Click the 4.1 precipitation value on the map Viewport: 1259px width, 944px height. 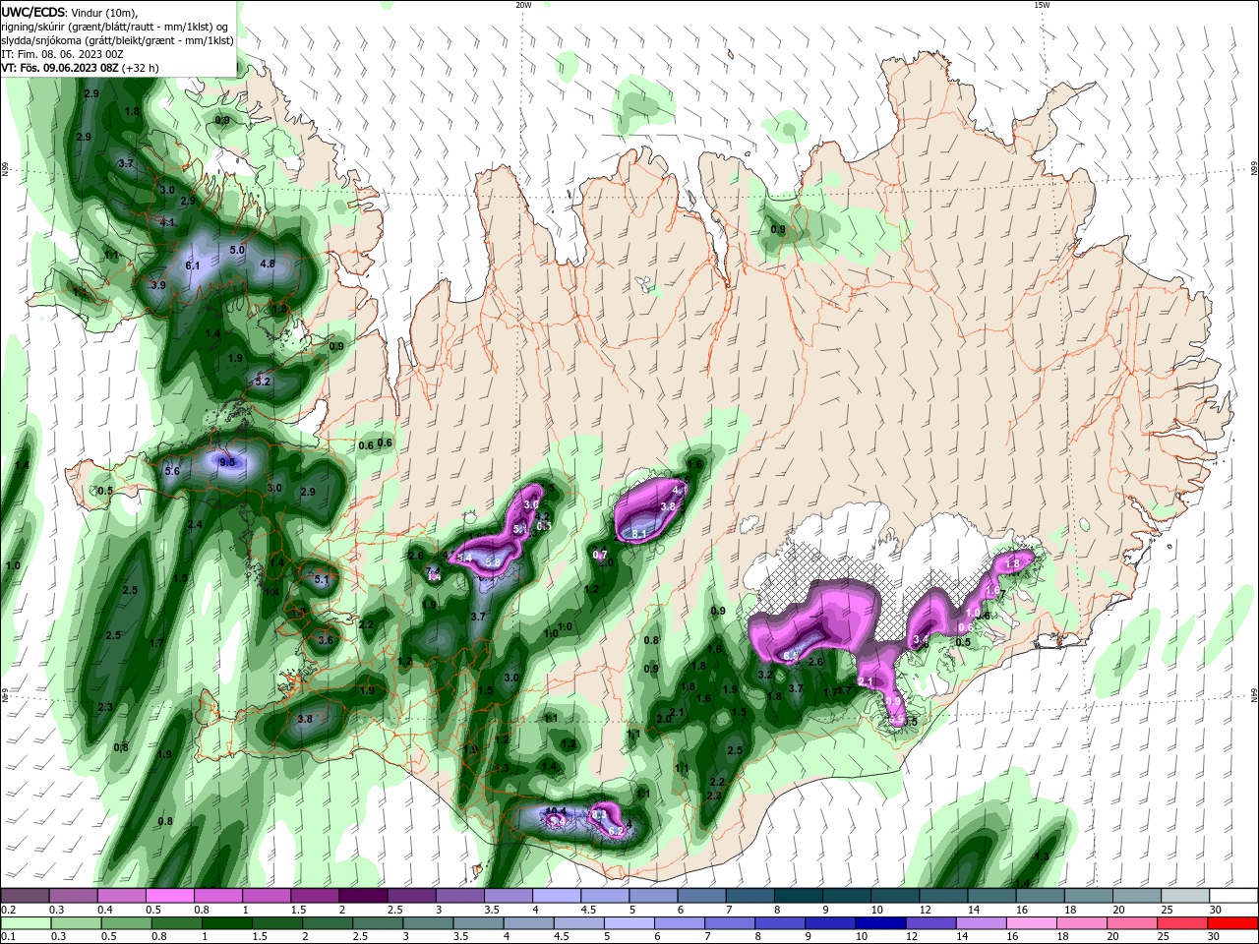tap(167, 222)
